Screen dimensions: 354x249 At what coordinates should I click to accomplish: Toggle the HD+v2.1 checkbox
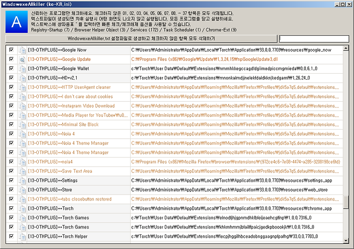pyautogui.click(x=11, y=78)
